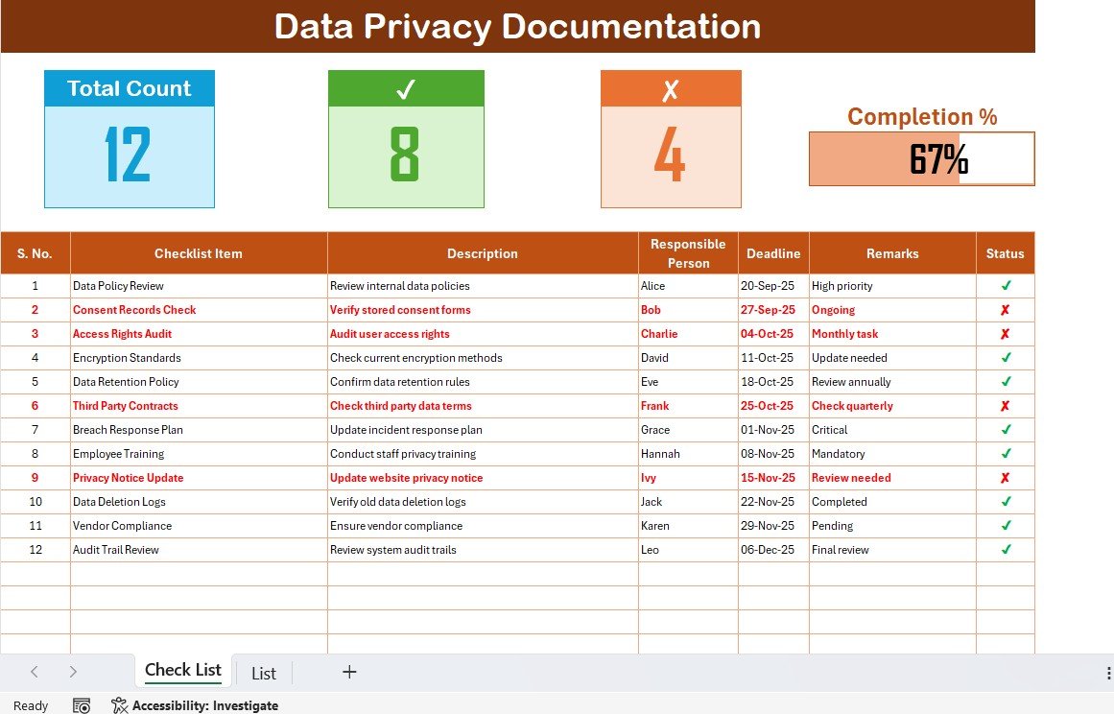Click the Ready status indicator
The width and height of the screenshot is (1114, 714).
tap(31, 705)
